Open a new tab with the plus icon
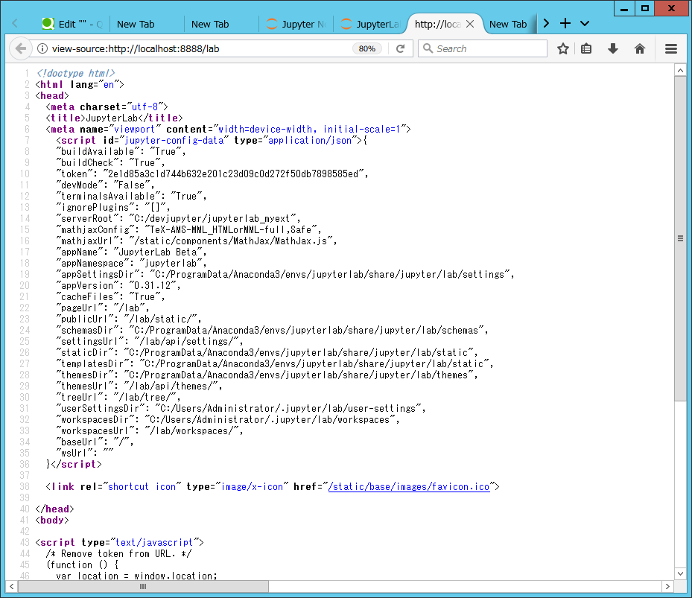 [x=565, y=23]
